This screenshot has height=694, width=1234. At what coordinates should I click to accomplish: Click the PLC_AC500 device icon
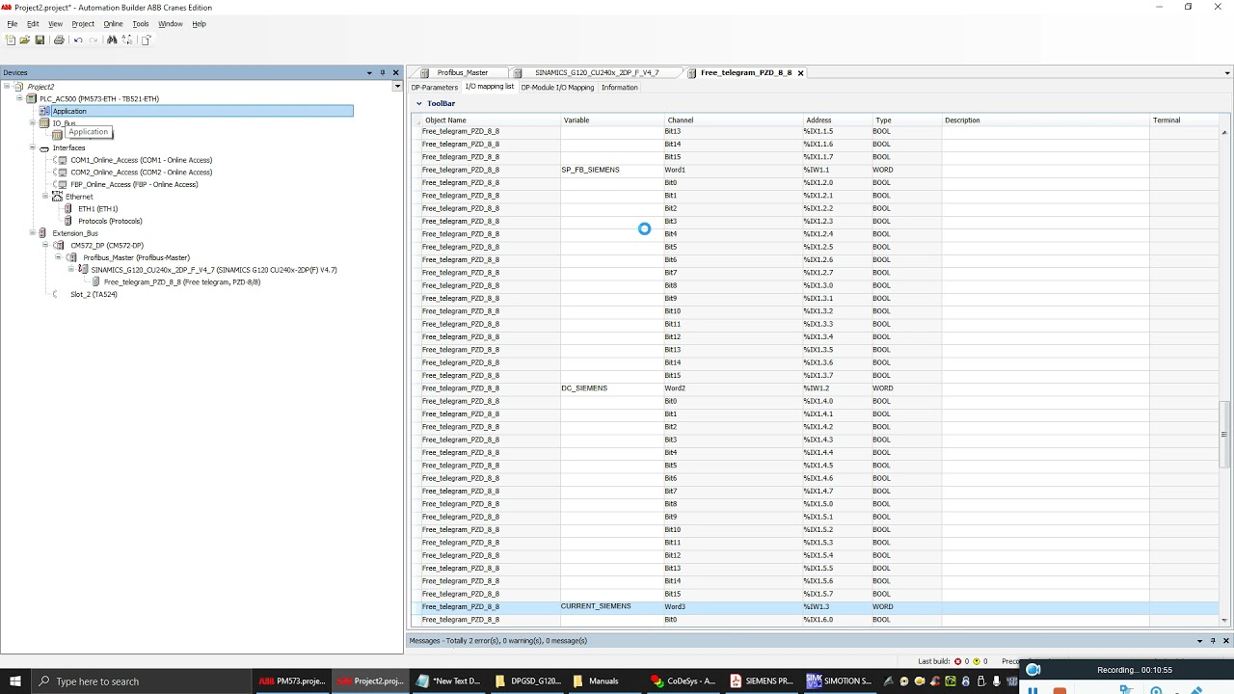click(x=32, y=98)
